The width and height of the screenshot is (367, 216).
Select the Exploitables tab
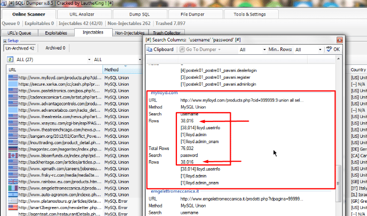(56, 33)
